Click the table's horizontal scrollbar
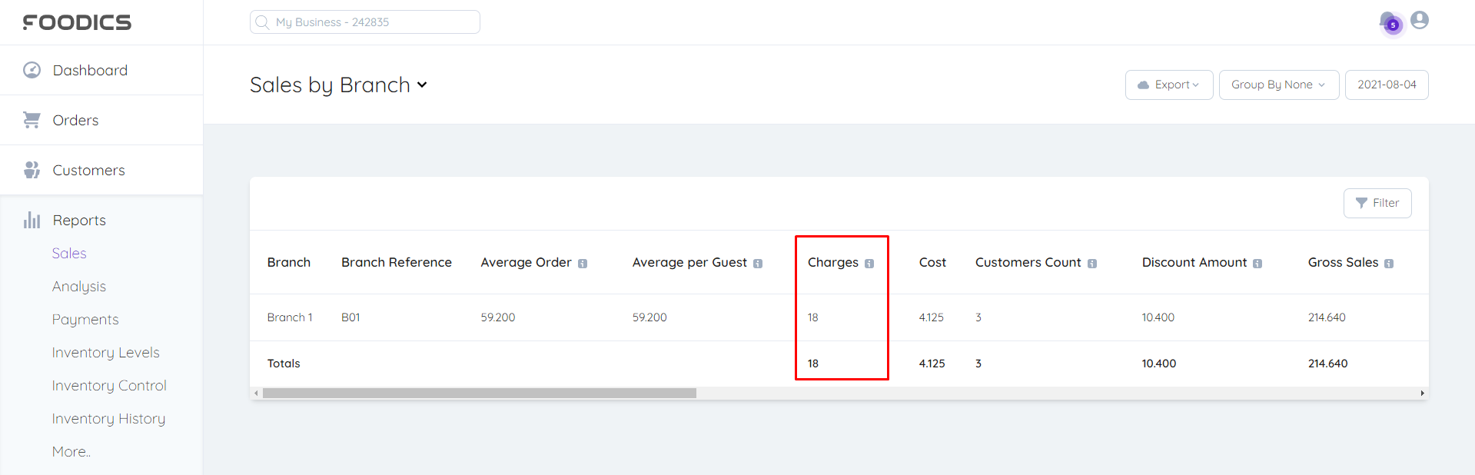Image resolution: width=1475 pixels, height=475 pixels. (x=479, y=394)
